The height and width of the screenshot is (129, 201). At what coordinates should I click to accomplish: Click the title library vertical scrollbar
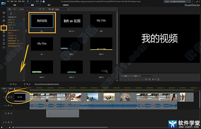click(117, 38)
